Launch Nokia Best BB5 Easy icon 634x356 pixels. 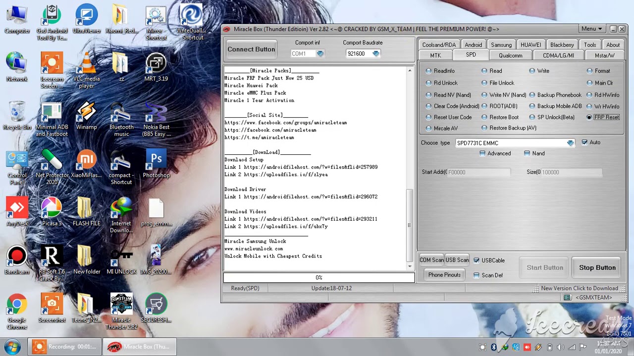click(156, 119)
